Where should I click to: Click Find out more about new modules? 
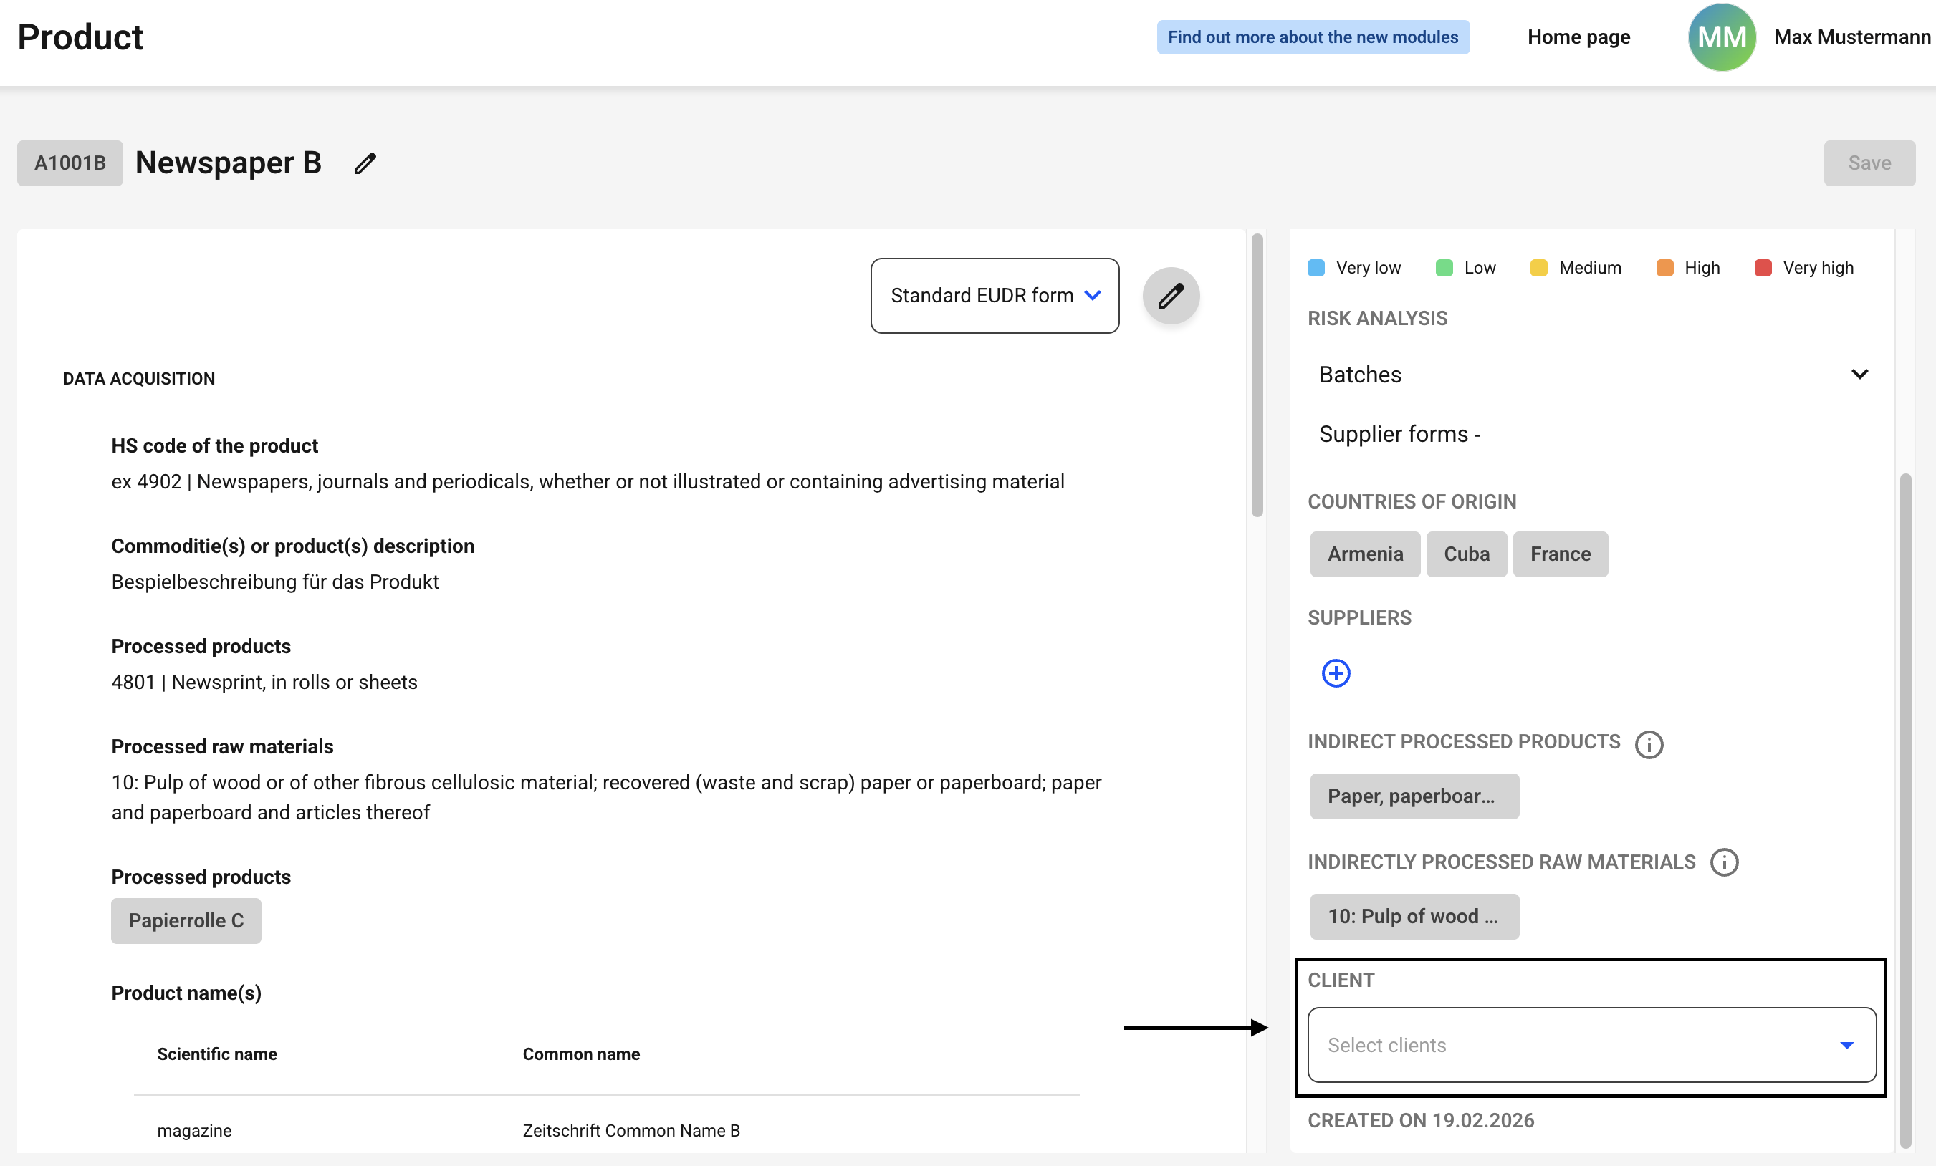tap(1312, 37)
